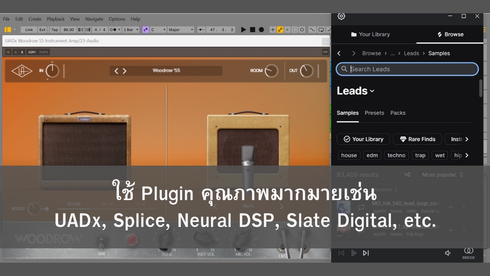Screen dimensions: 490x276
Task: Click the nudge tempo down bars icon
Action: pyautogui.click(x=81, y=30)
